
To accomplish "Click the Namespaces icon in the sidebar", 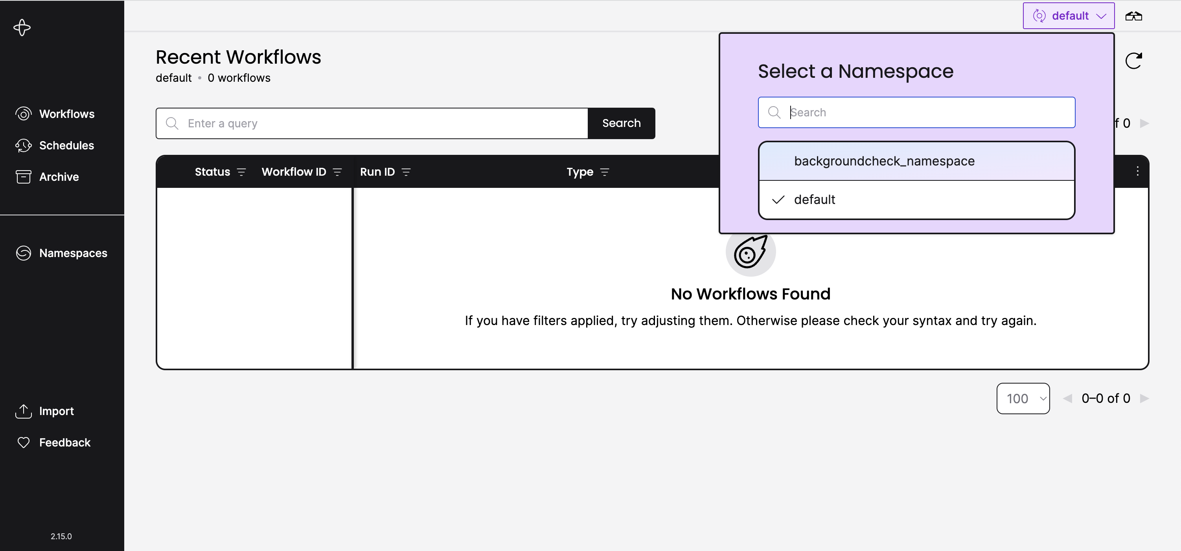I will tap(23, 253).
